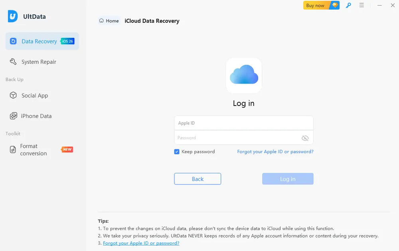Open the Forgot your Apple ID or password link

point(275,152)
